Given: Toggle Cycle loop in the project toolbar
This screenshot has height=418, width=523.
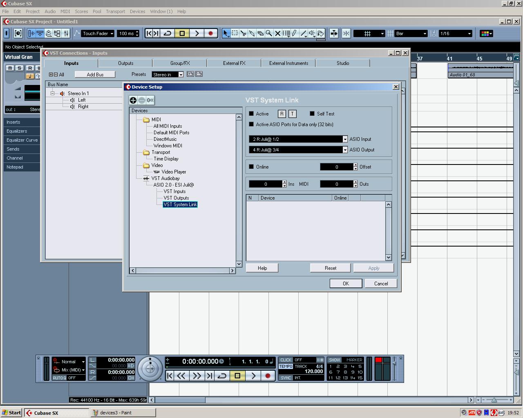Looking at the screenshot, I should click(x=168, y=33).
